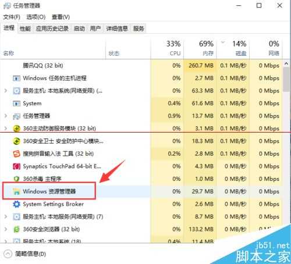Click the vertical scrollbar thumb
Screen dimensions: 291x264
click(286, 80)
